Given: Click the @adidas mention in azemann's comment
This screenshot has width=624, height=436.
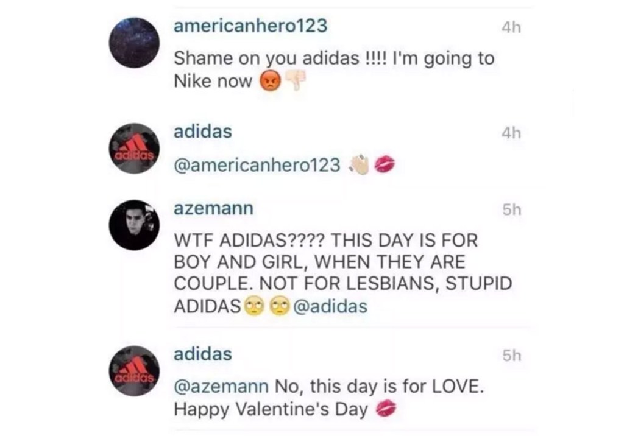Looking at the screenshot, I should pos(330,306).
